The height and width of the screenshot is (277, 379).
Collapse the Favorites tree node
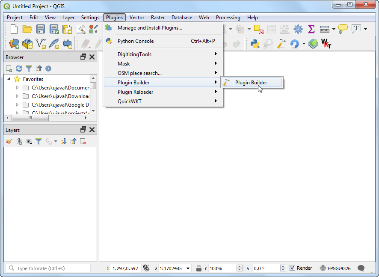pos(9,79)
